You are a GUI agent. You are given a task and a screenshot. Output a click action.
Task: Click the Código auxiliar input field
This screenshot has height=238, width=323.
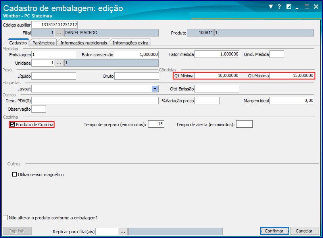point(55,25)
